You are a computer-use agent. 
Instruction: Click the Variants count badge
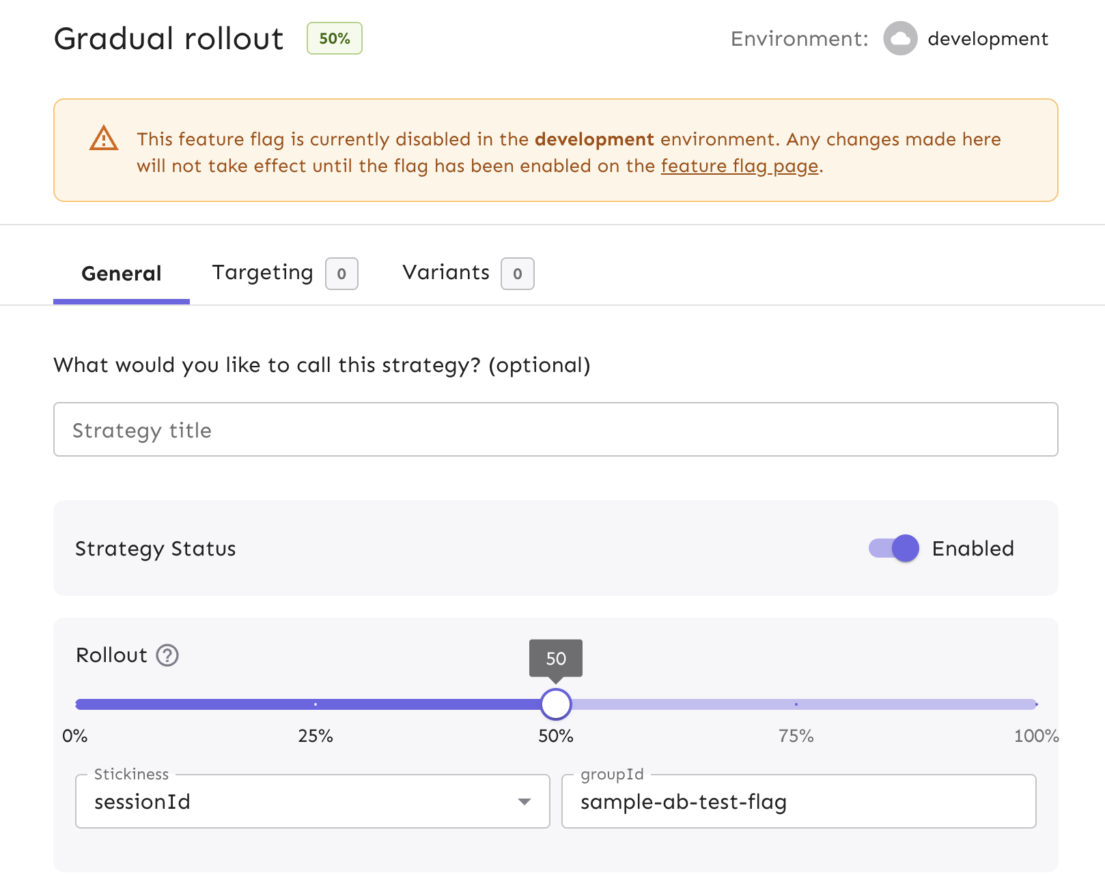tap(517, 274)
